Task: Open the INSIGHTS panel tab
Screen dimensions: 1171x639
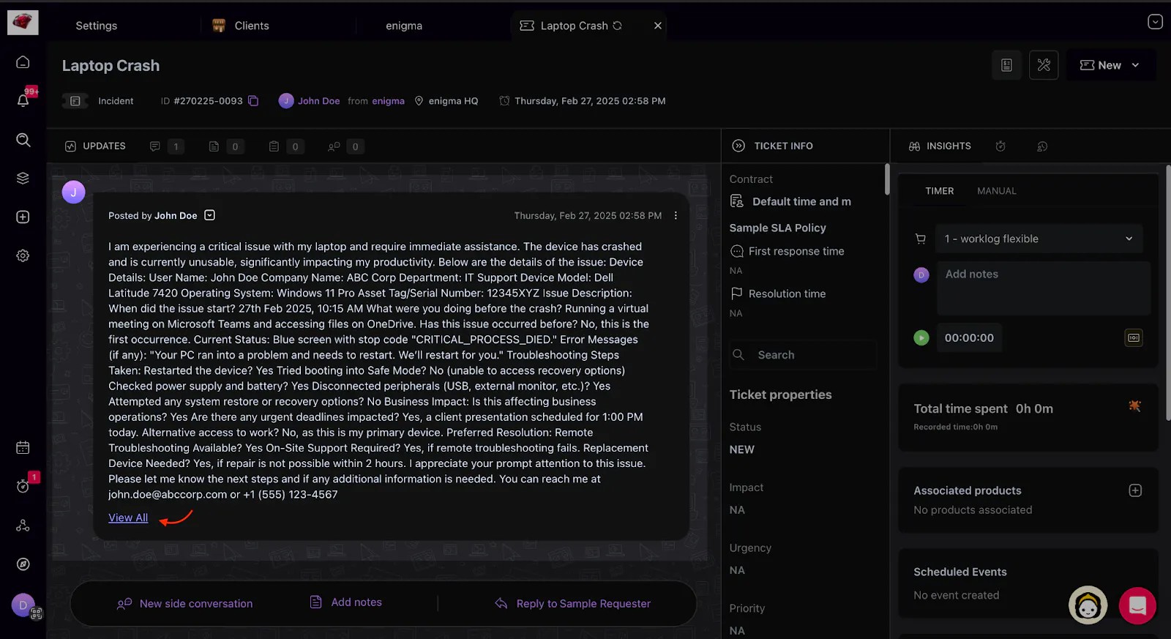Action: tap(940, 146)
